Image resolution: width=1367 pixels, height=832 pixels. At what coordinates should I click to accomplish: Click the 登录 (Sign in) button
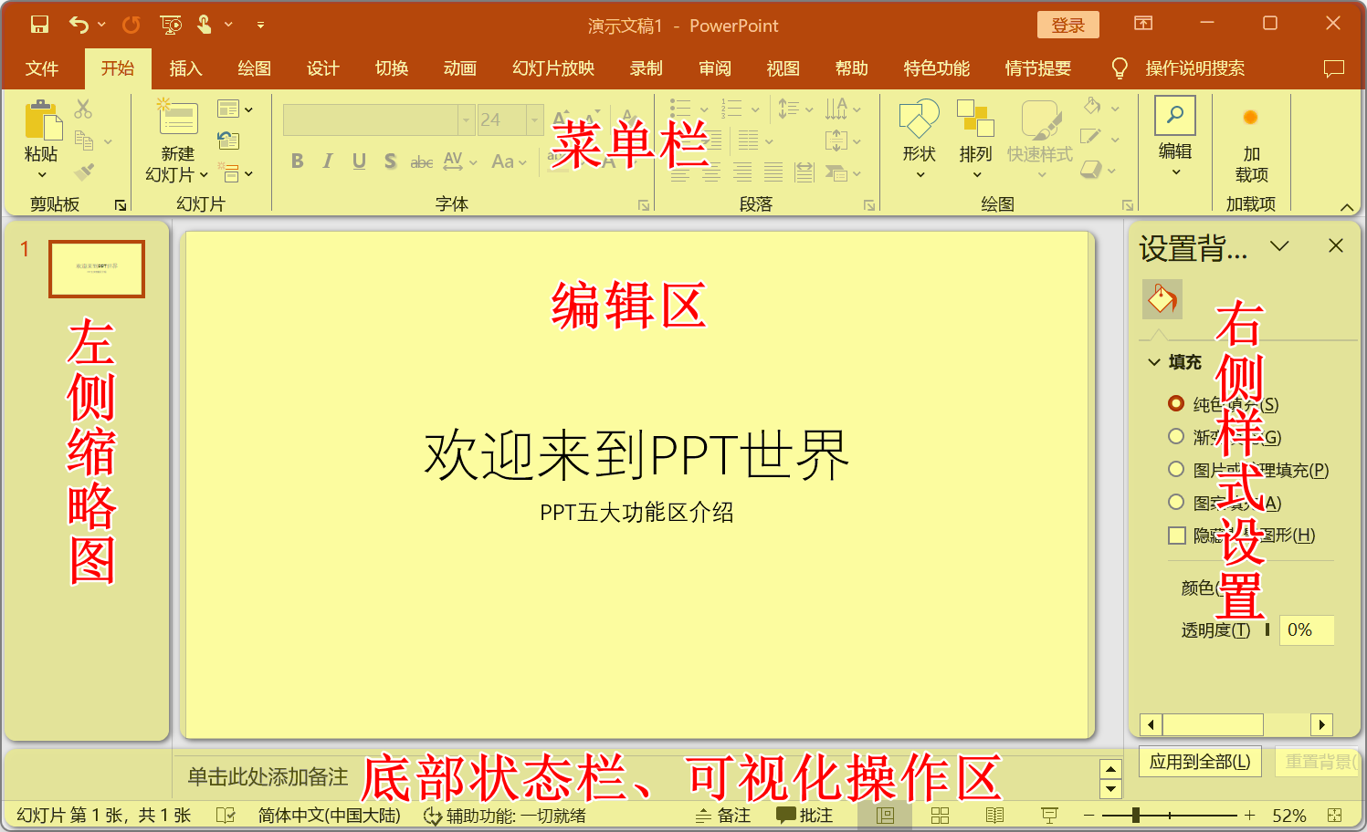[x=1068, y=25]
